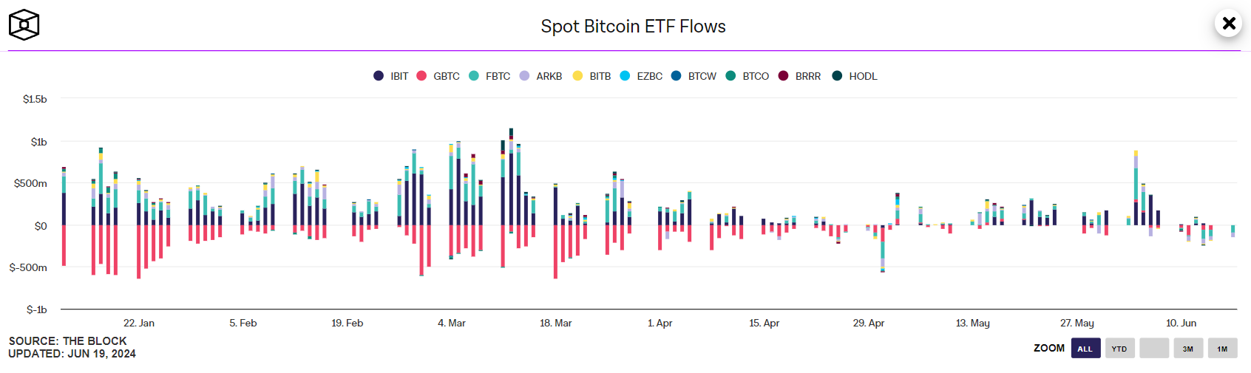Click the light blue EZBC legend dot
Screen dimensions: 1251x373
tap(625, 76)
